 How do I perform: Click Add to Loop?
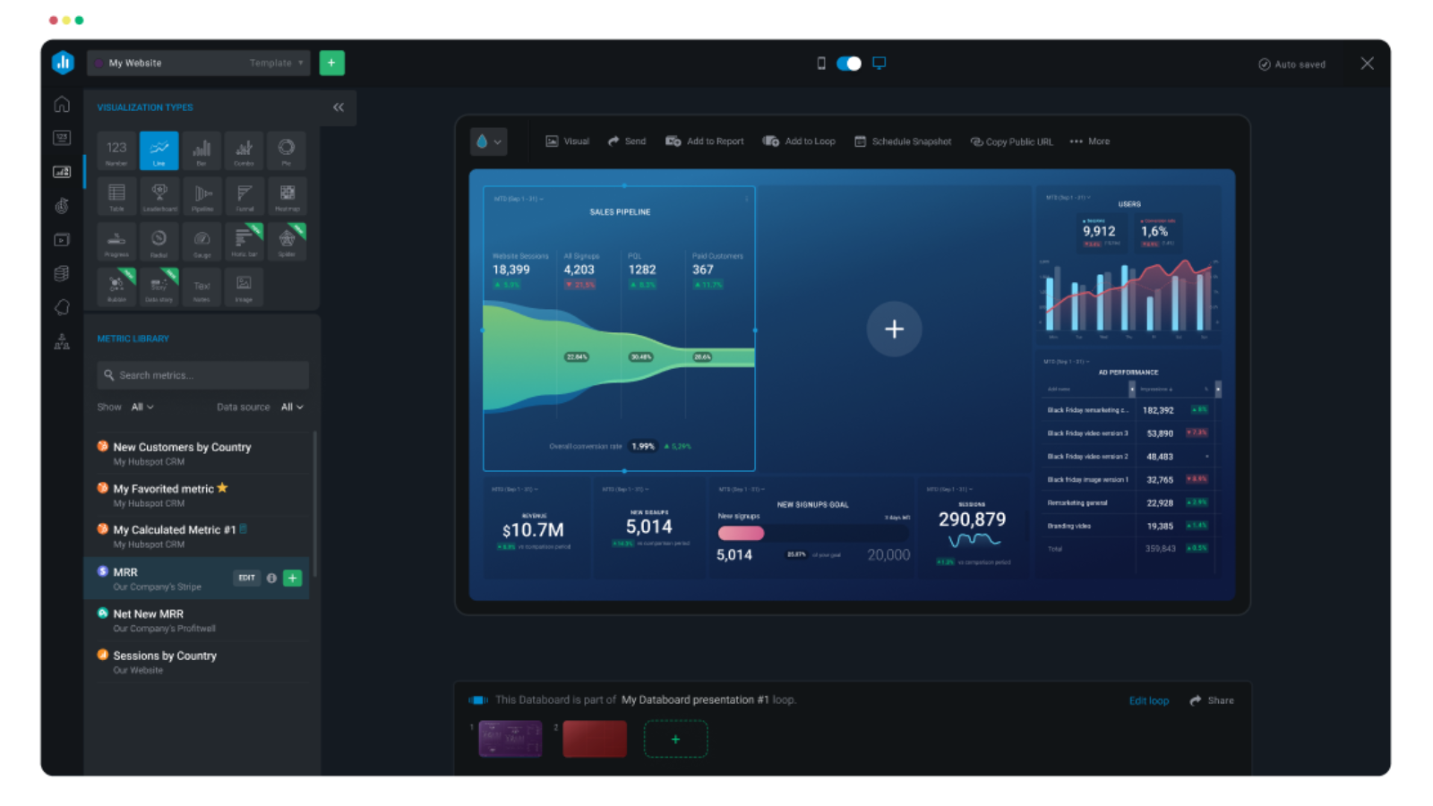799,141
